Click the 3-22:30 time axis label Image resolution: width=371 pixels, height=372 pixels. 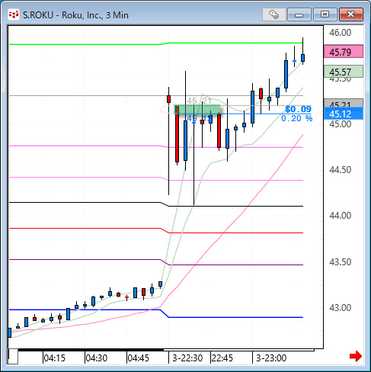point(187,358)
